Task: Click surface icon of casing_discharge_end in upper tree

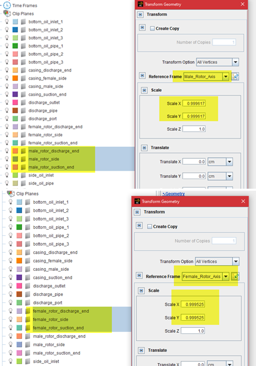Action: click(x=23, y=70)
